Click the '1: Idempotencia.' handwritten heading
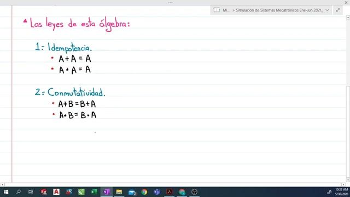The width and height of the screenshot is (350, 197). (63, 48)
